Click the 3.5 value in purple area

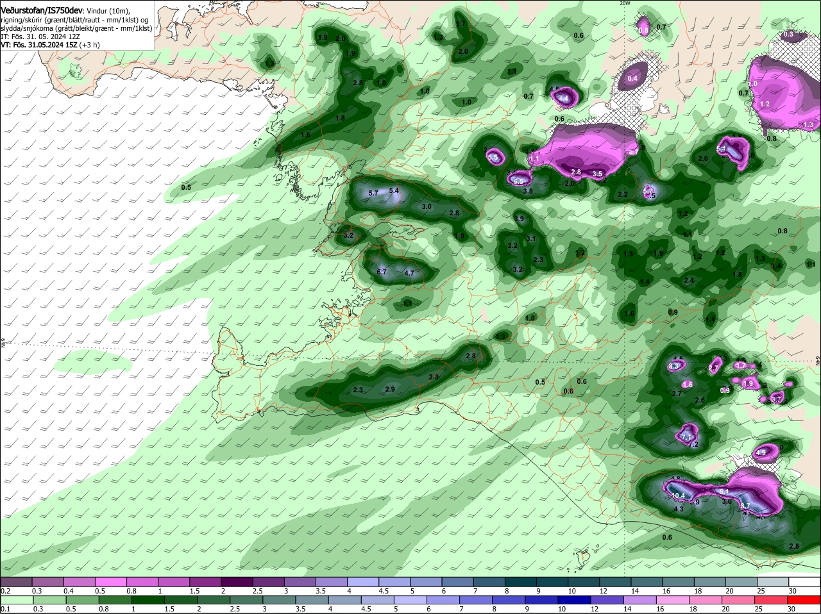point(597,174)
